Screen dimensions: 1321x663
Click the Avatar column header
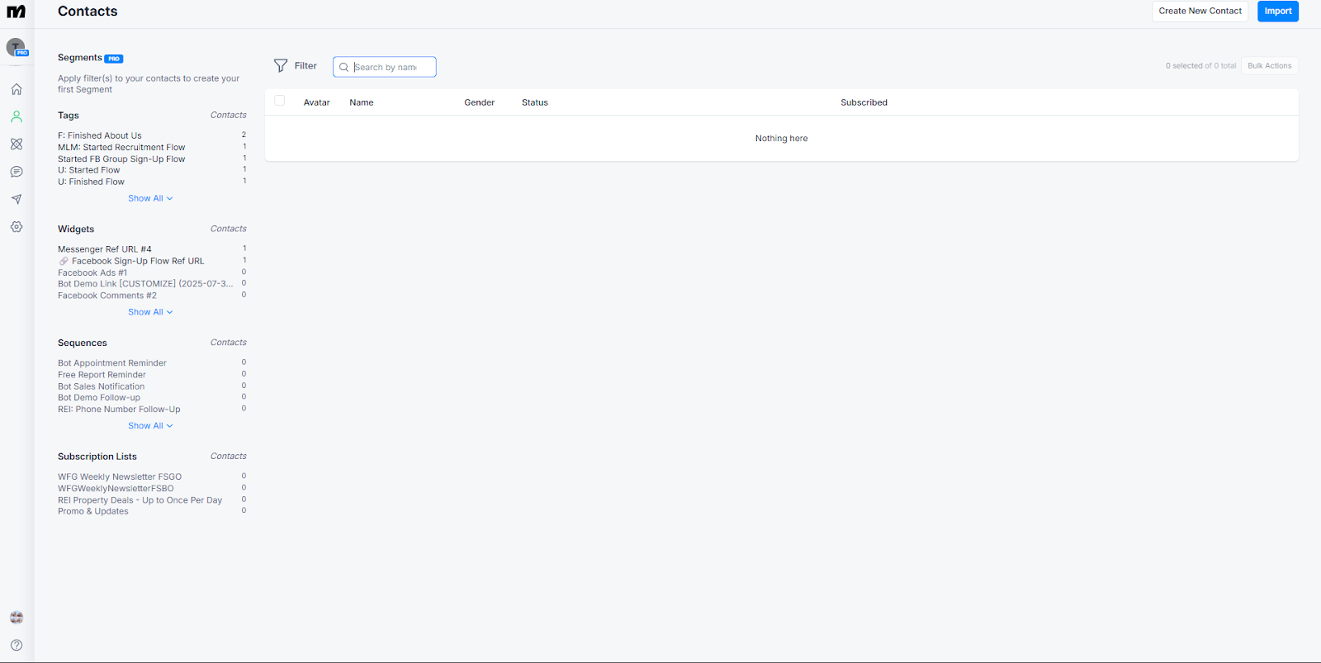(316, 102)
